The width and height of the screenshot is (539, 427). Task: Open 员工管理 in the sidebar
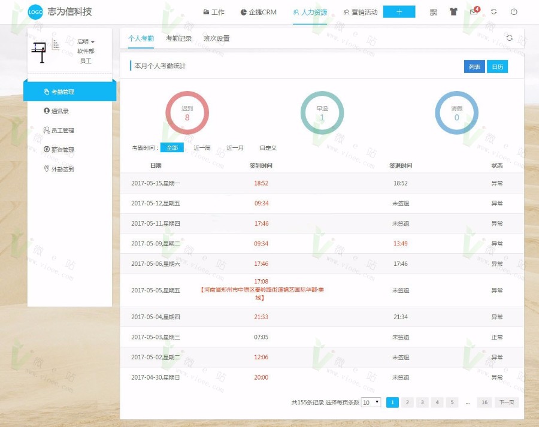[x=59, y=131]
